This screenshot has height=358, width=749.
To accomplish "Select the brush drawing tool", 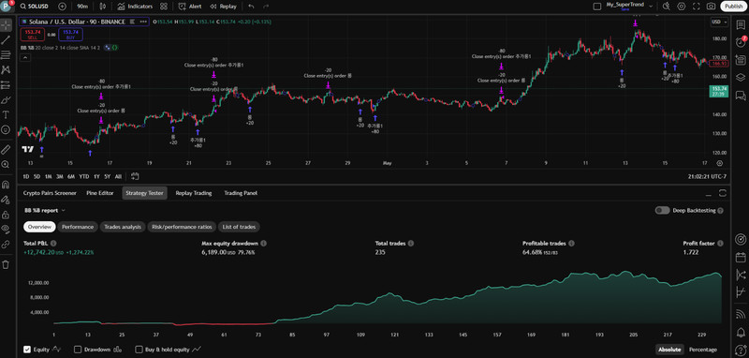I will (x=6, y=99).
